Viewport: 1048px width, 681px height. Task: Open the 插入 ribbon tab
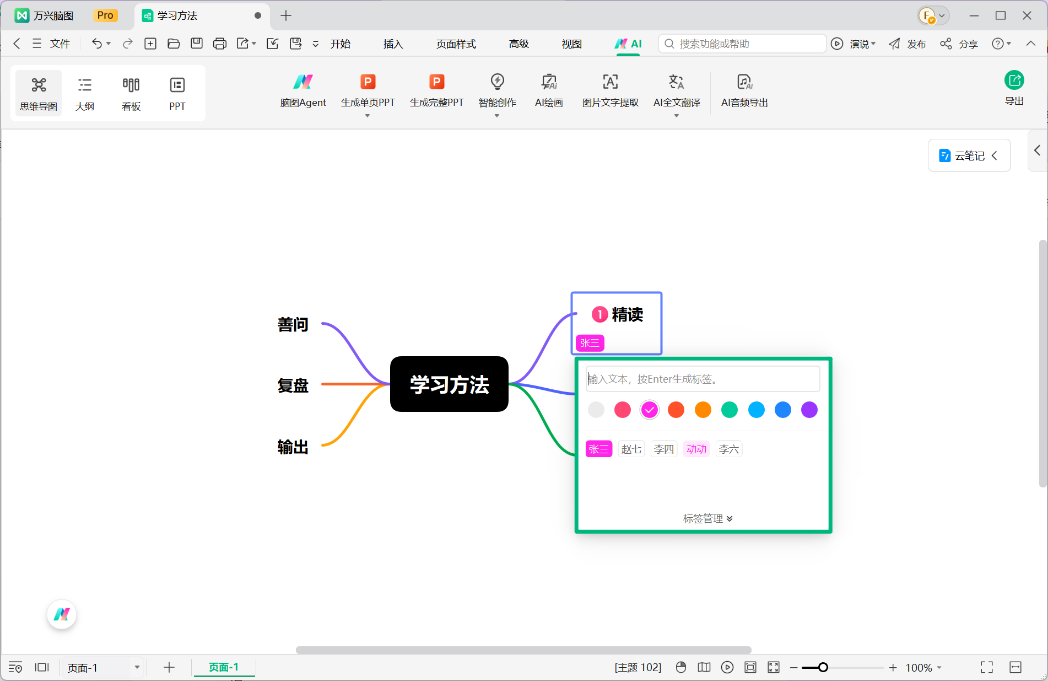tap(393, 44)
